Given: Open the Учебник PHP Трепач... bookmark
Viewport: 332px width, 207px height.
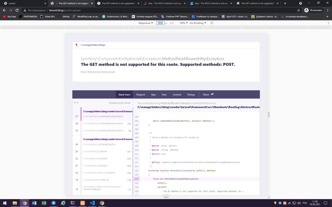Looking at the screenshot, I should click(x=175, y=17).
